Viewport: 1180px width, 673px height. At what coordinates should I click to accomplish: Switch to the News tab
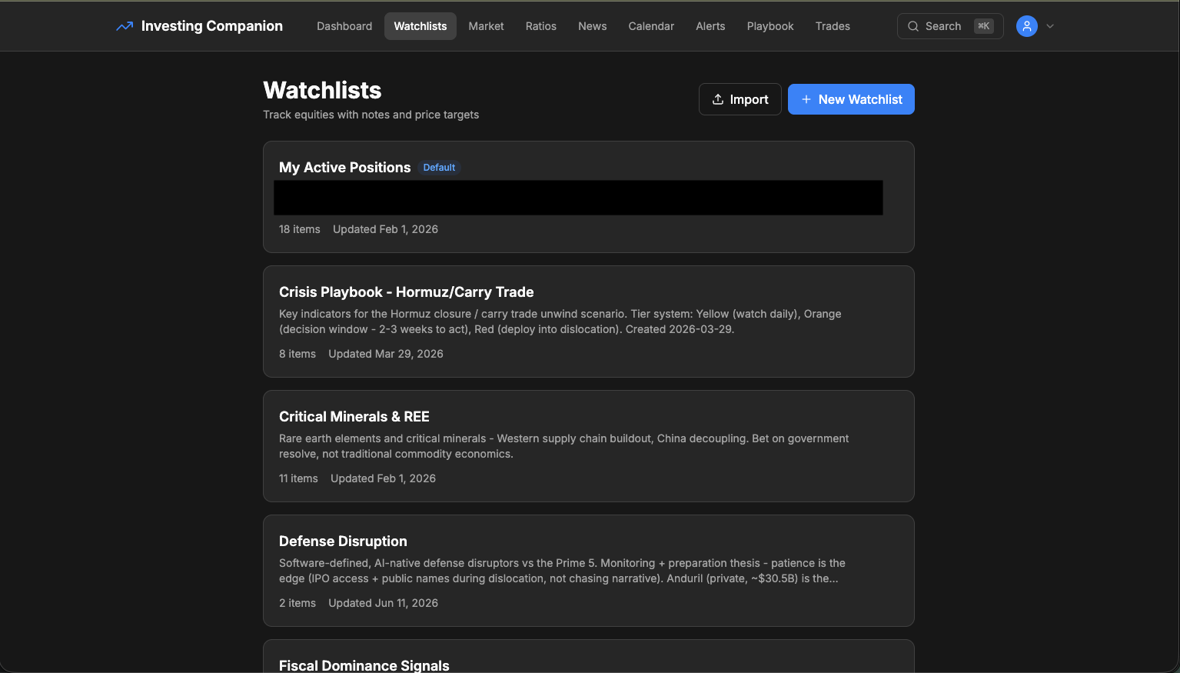coord(593,26)
